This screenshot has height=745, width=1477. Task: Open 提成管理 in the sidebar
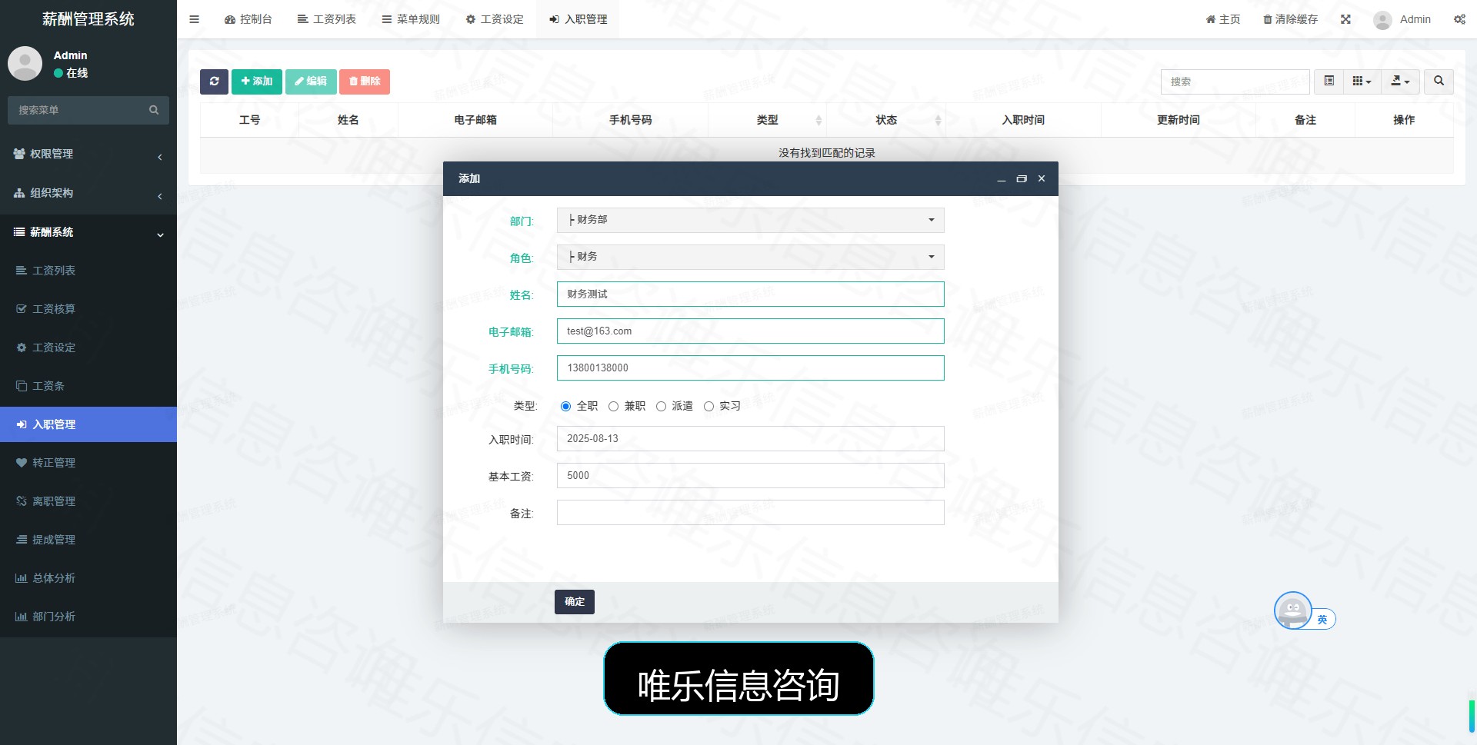pos(88,540)
